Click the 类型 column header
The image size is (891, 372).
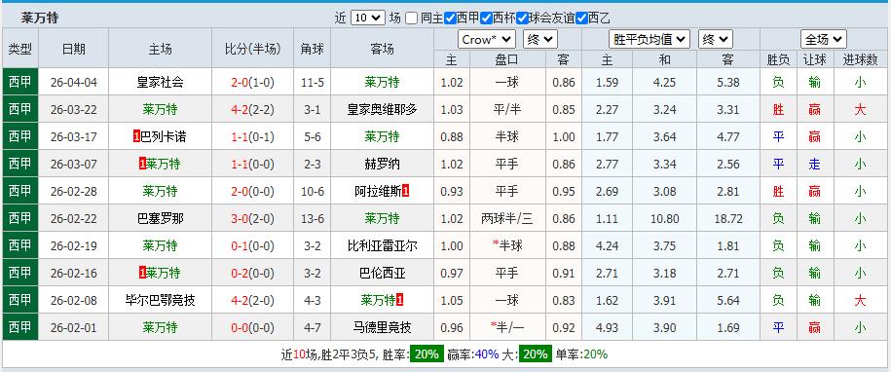click(20, 49)
